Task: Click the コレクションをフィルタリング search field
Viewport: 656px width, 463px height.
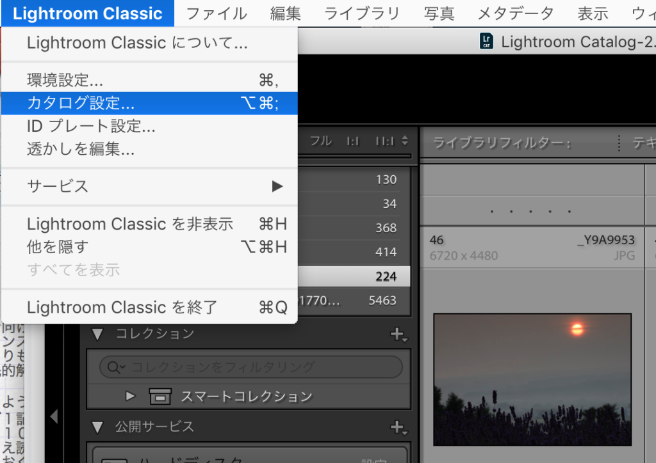Action: pos(251,367)
